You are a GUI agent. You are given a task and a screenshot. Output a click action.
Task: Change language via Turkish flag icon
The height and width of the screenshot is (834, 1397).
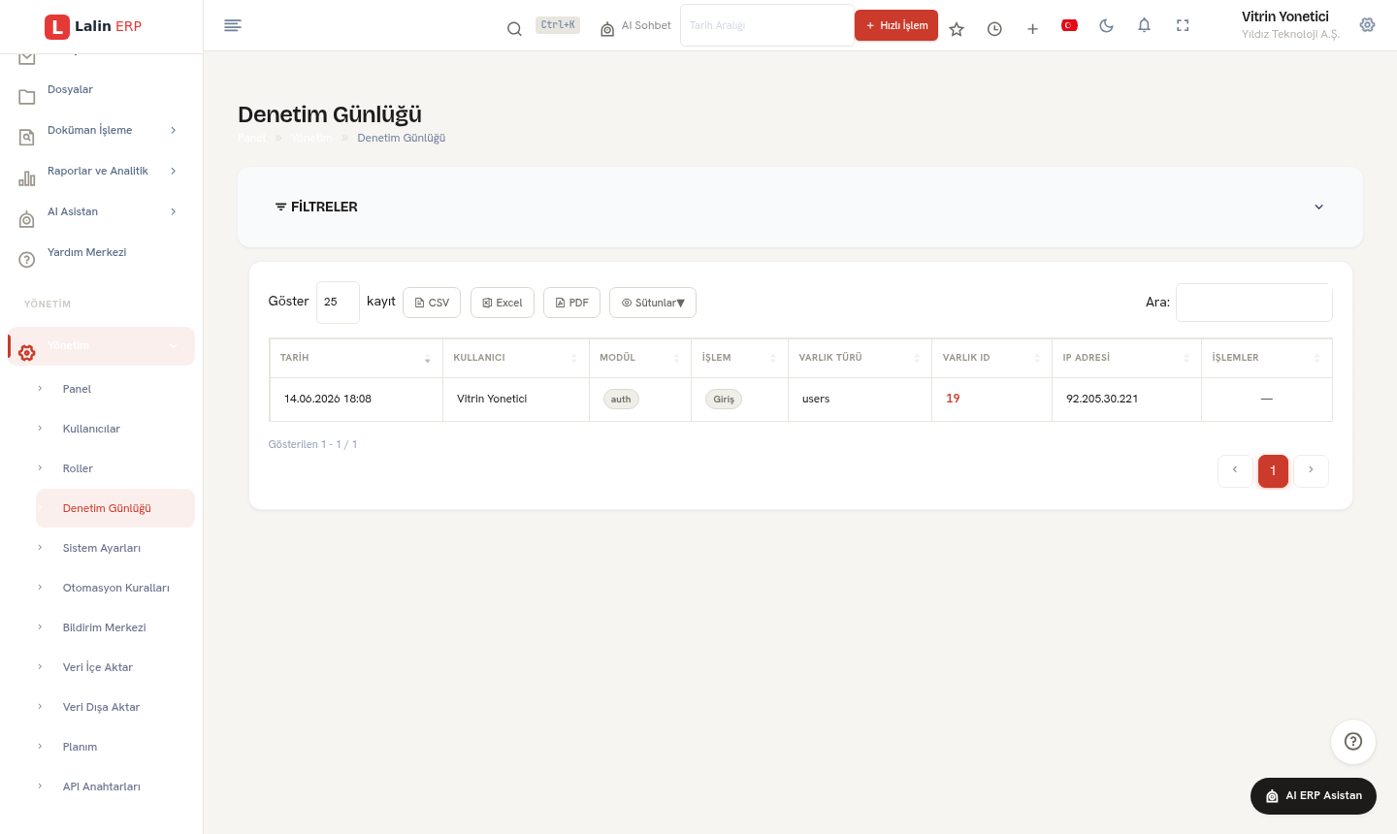coord(1070,25)
